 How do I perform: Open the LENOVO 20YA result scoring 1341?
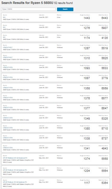pyautogui.click(x=8, y=148)
